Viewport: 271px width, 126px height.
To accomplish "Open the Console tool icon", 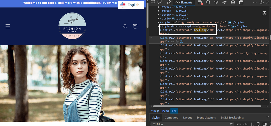I will 200,2.
